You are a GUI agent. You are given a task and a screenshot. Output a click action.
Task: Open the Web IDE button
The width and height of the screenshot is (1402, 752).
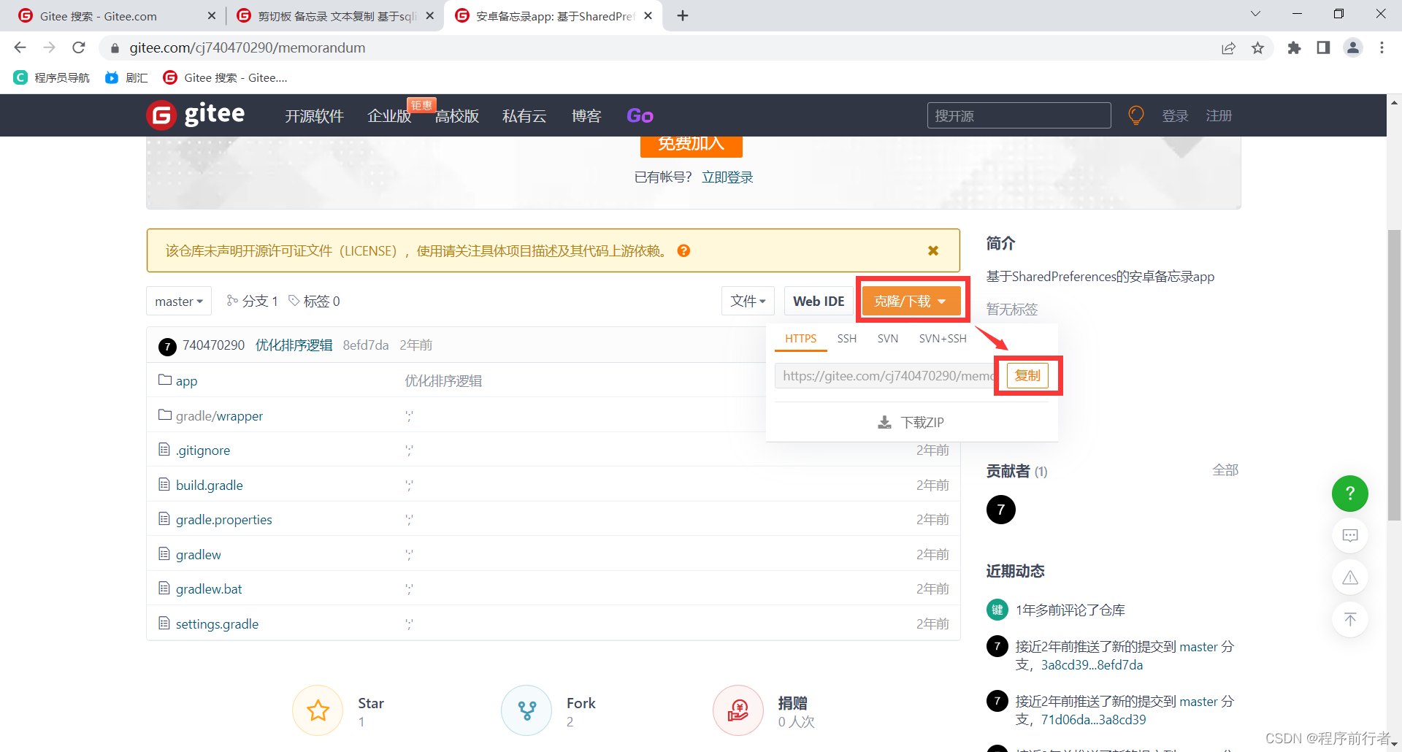click(819, 302)
